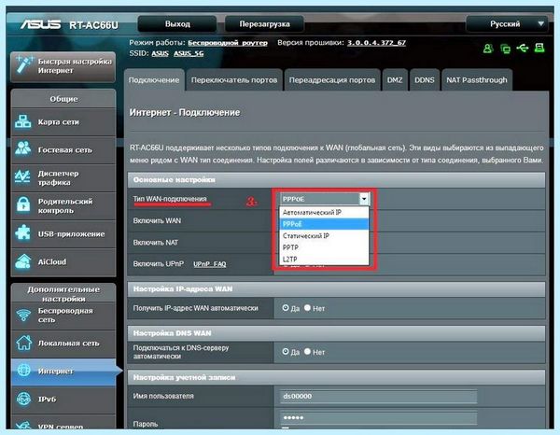Click the username field containing ds00000
Viewport: 560px width, 435px height.
(379, 396)
